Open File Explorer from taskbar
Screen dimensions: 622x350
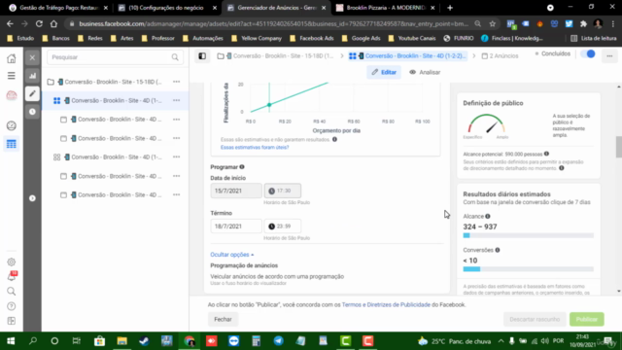click(x=121, y=341)
